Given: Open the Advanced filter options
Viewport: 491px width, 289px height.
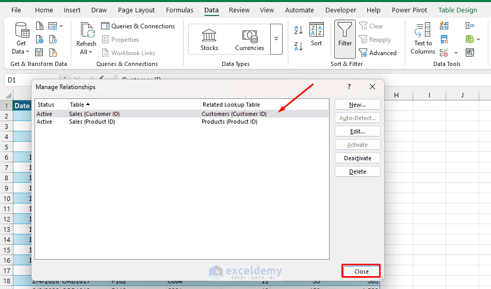Looking at the screenshot, I should point(378,53).
